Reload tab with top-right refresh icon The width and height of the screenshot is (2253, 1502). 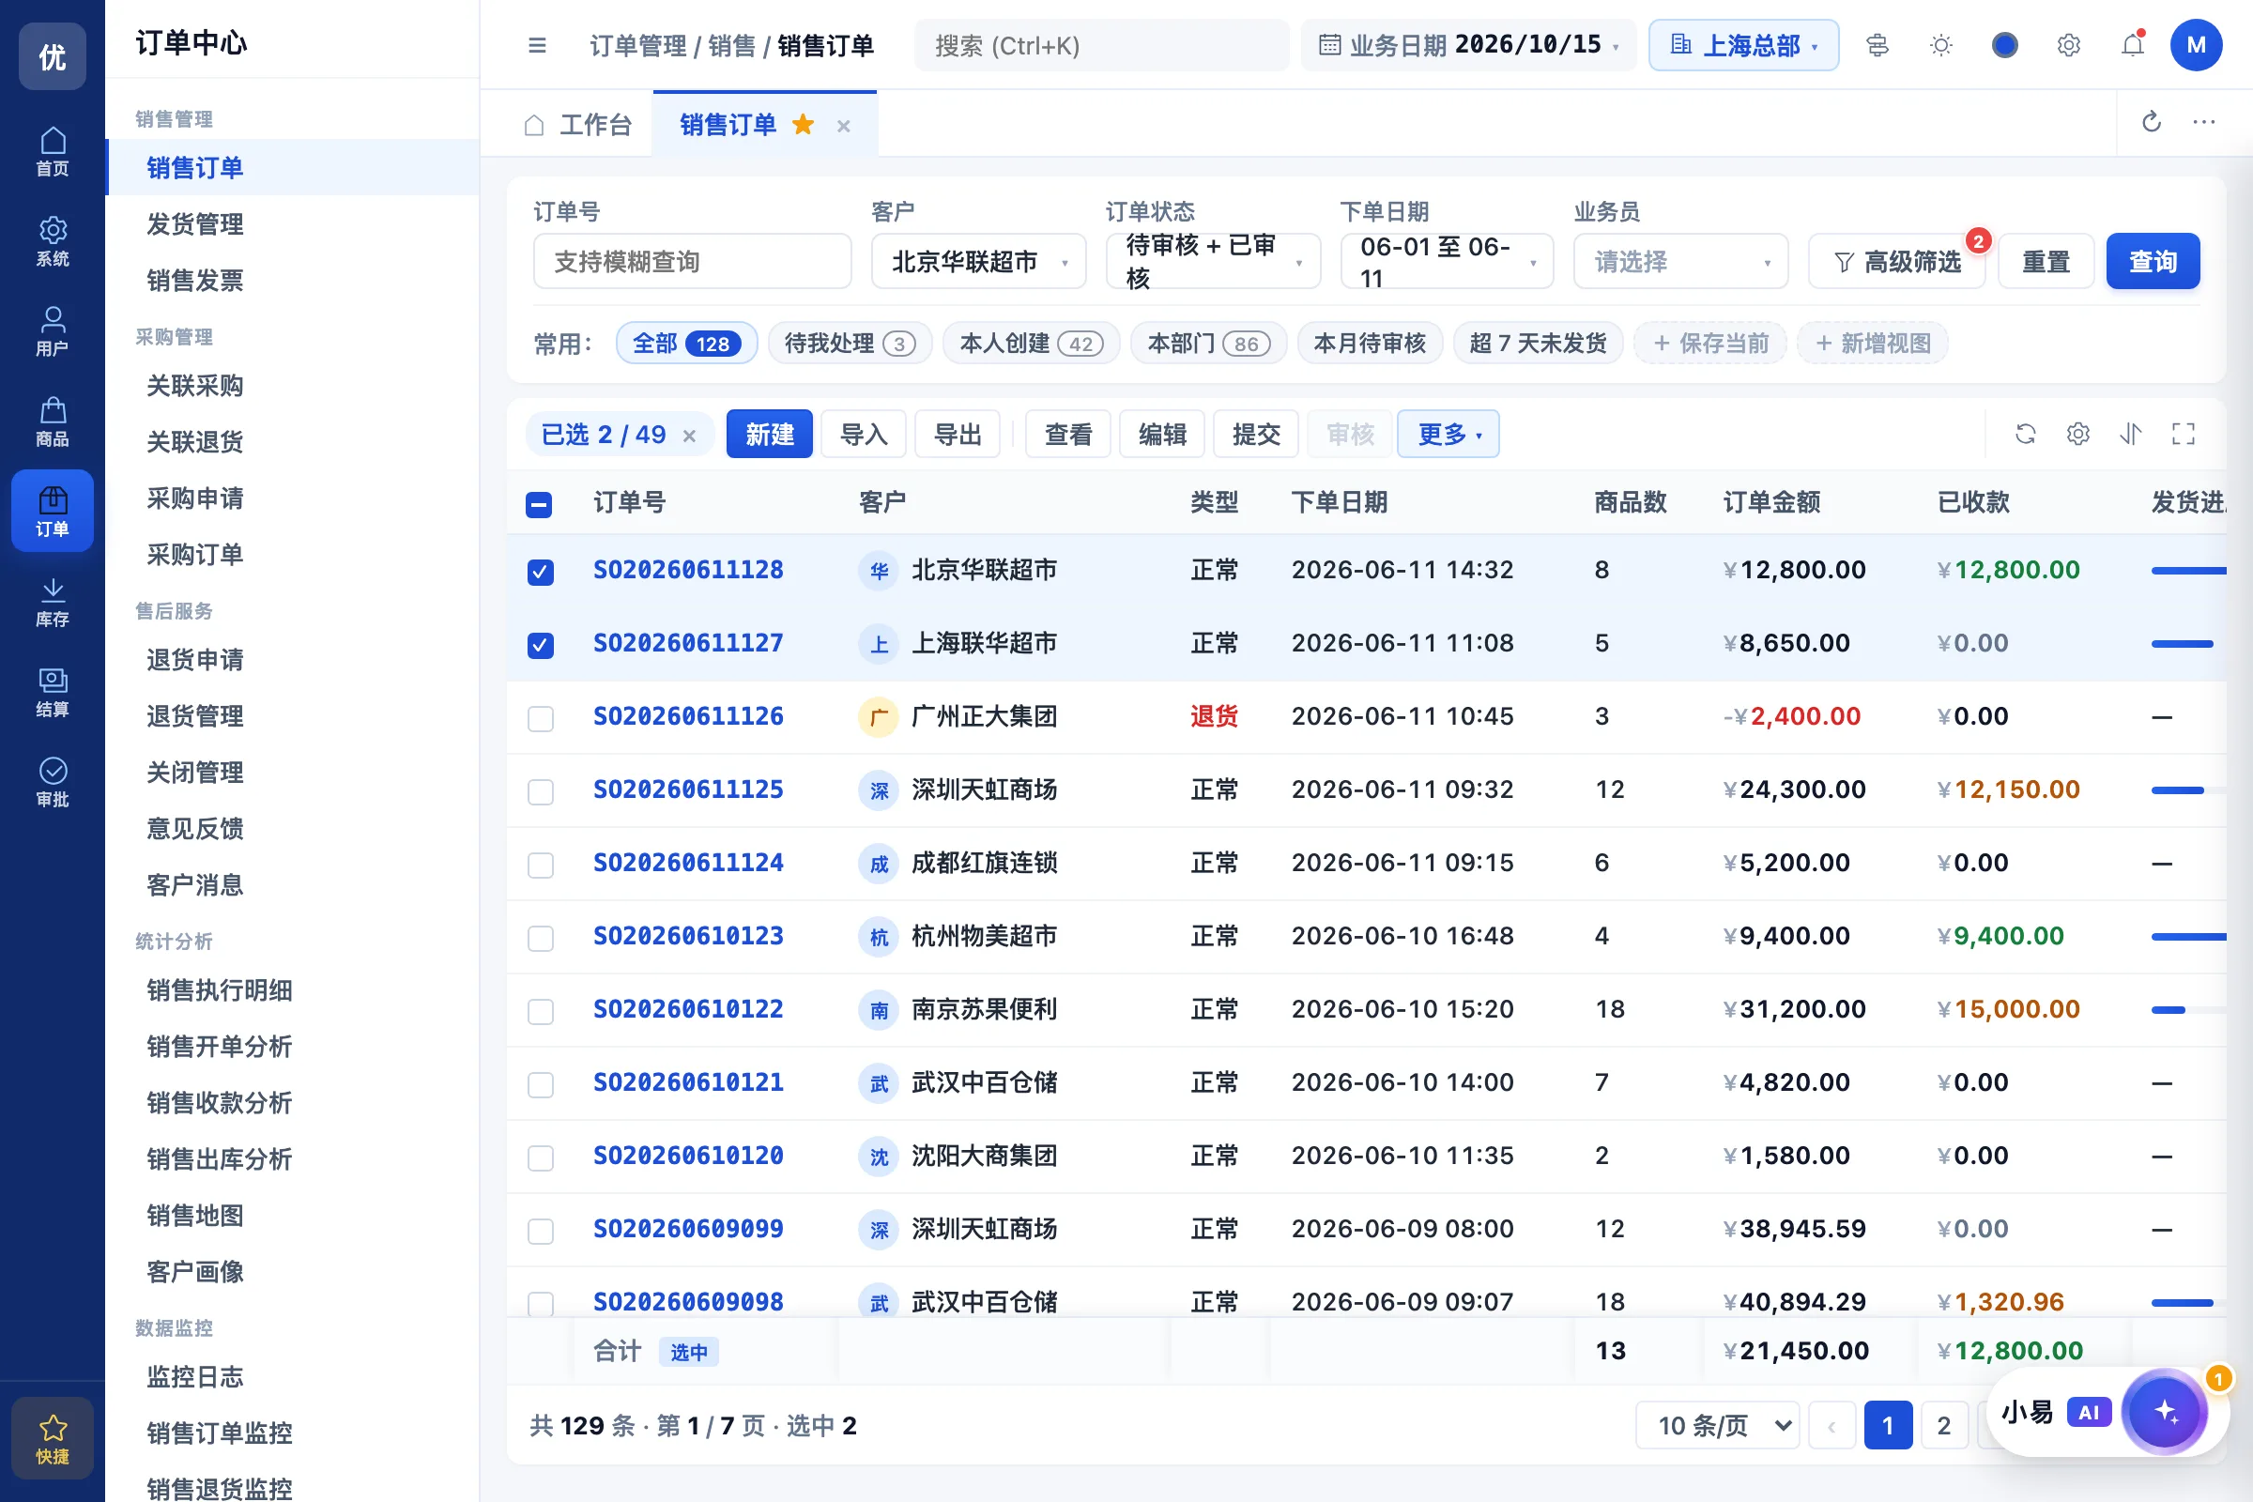(x=2152, y=122)
